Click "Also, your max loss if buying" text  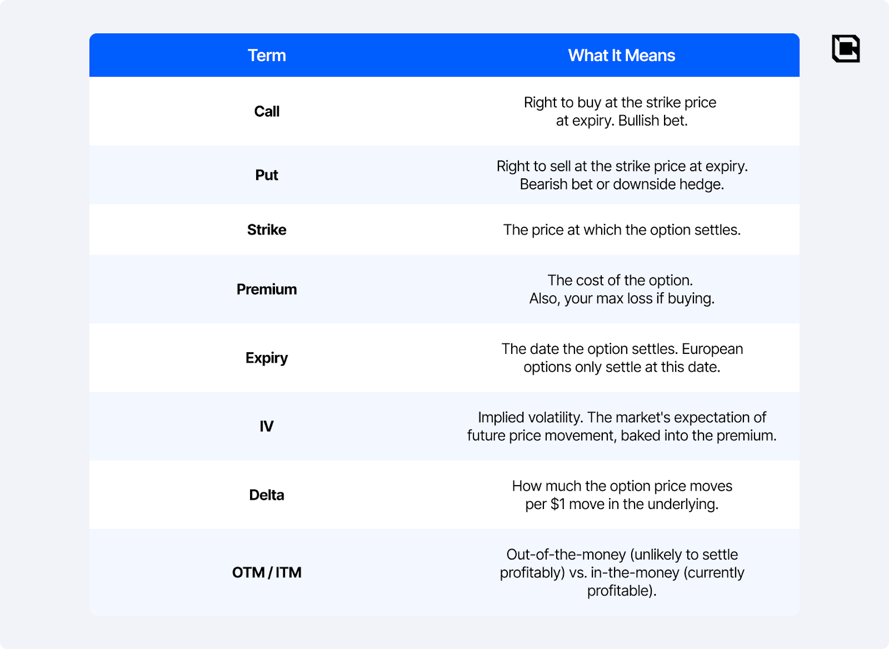point(622,299)
